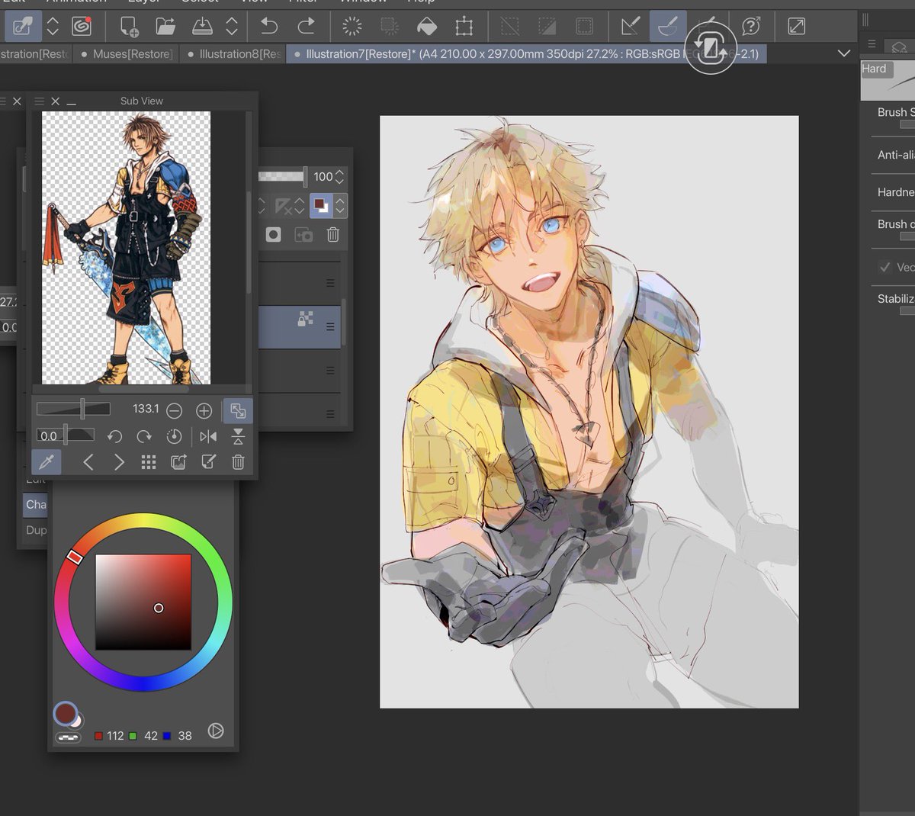Select the Hard brush preview thumbnail
The image size is (915, 816).
pyautogui.click(x=888, y=79)
